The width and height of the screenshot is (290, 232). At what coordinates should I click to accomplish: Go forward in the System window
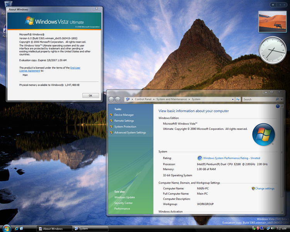pos(118,99)
